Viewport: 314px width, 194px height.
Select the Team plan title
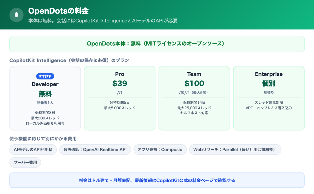(194, 74)
